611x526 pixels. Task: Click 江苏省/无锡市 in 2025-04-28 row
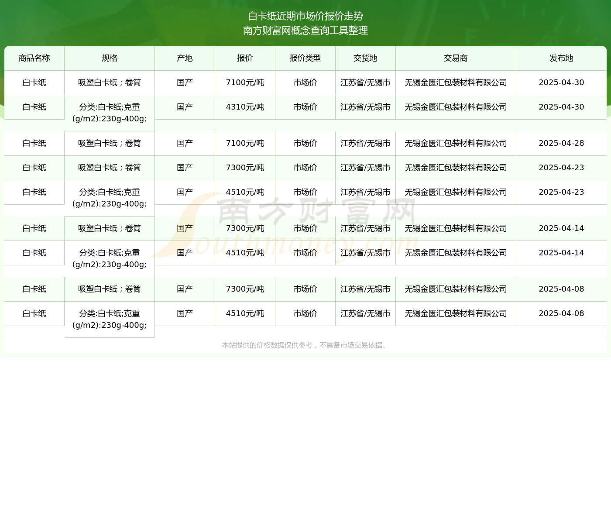[365, 143]
